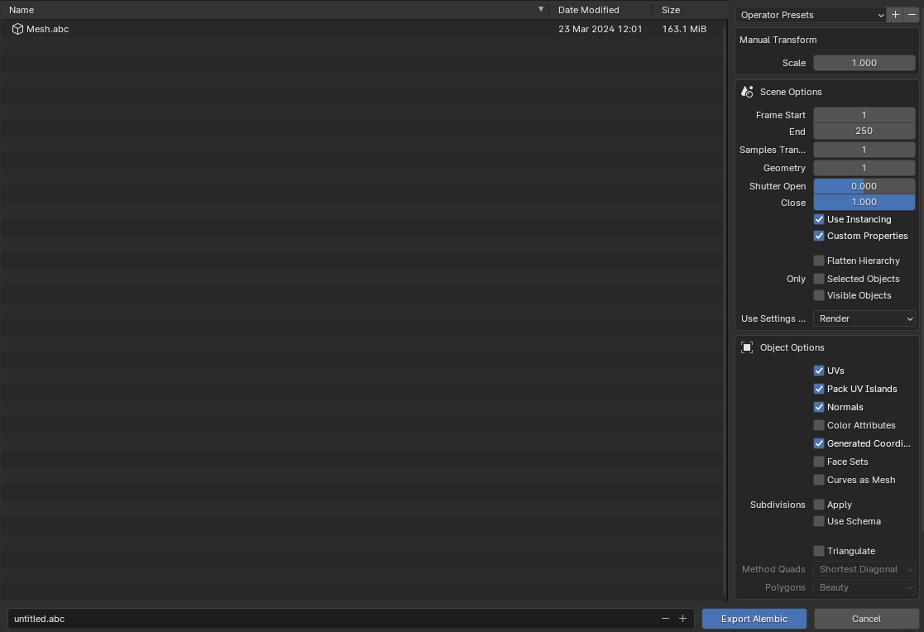Open Use Settings Render dropdown

pos(864,318)
